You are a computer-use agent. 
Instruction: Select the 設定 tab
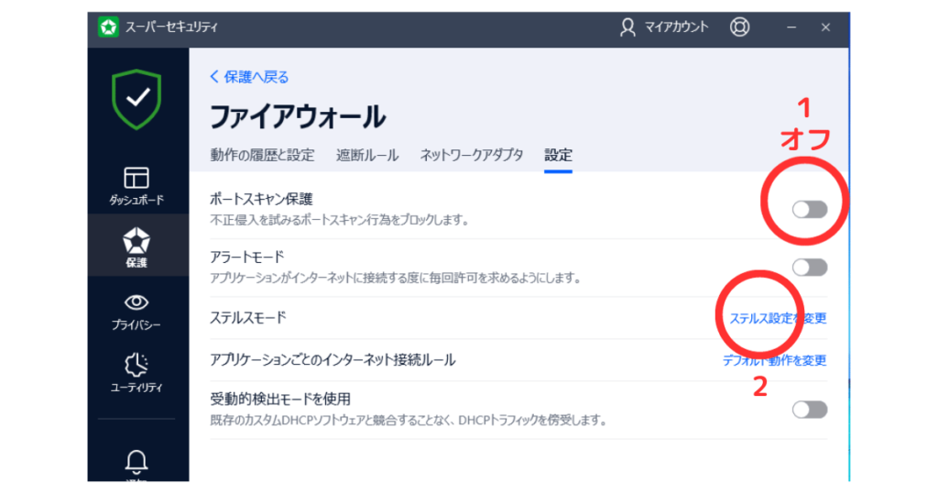[x=558, y=155]
